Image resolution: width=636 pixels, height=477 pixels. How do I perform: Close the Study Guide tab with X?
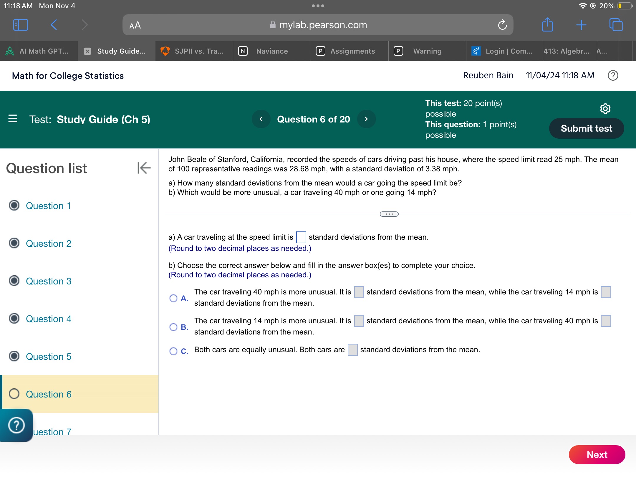click(87, 51)
